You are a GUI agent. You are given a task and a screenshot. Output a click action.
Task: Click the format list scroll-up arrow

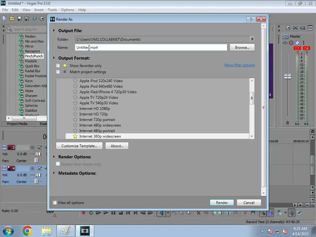click(x=252, y=81)
